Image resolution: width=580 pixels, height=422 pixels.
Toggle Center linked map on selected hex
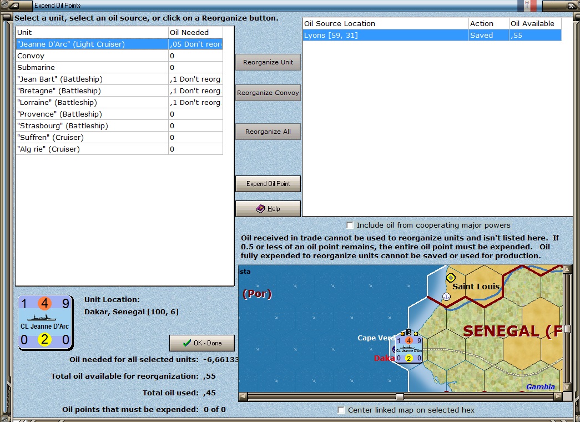(x=341, y=410)
